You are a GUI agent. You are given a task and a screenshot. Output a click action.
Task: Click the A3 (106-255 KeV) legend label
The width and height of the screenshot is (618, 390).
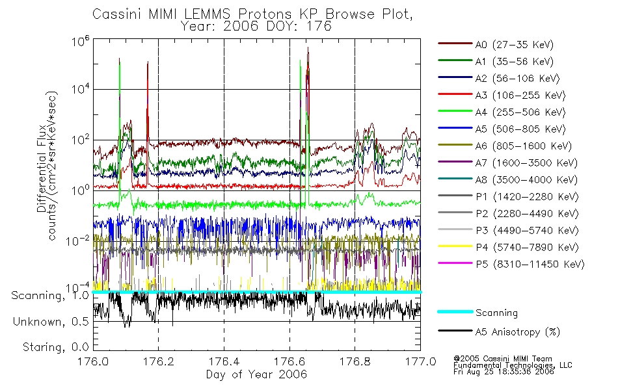(520, 96)
